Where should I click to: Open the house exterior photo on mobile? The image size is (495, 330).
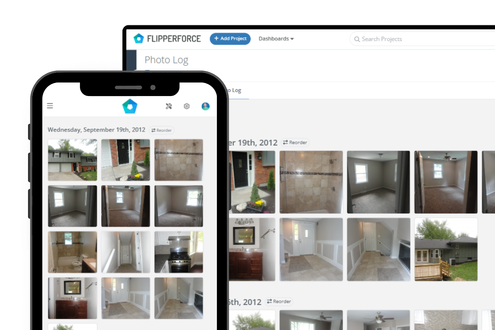pyautogui.click(x=72, y=160)
